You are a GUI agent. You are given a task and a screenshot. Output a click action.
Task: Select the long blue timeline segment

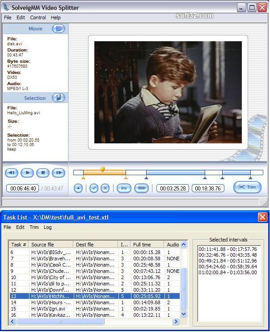(175, 172)
